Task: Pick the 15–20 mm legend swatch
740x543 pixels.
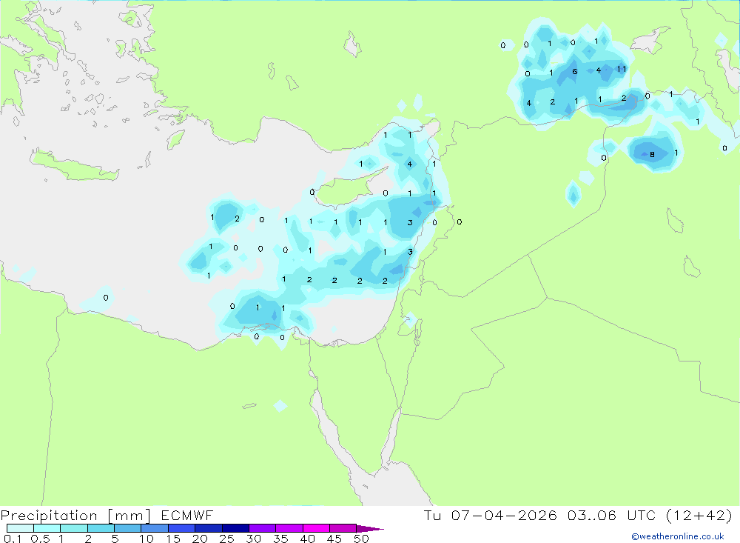Action: pyautogui.click(x=181, y=528)
